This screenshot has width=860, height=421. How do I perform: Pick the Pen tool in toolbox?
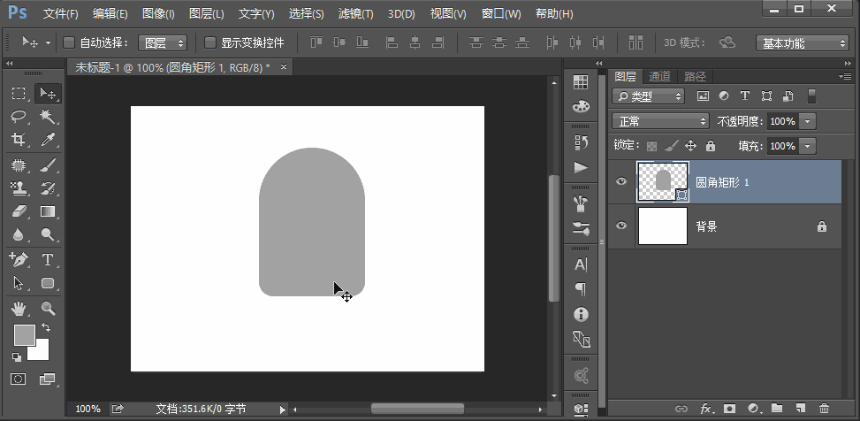point(19,260)
